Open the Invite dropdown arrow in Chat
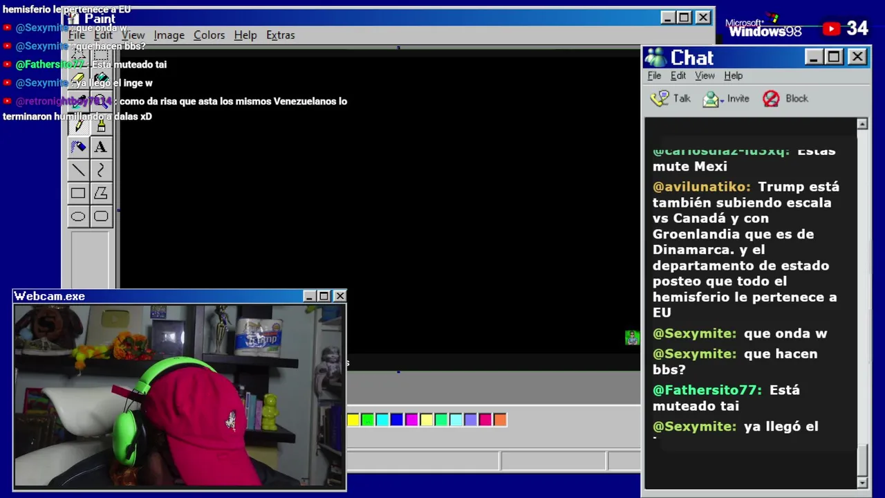The image size is (885, 498). point(722,100)
